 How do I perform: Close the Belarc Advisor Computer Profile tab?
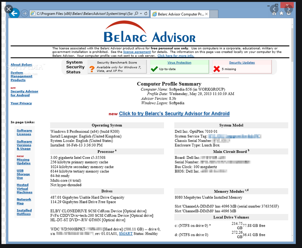(x=206, y=14)
